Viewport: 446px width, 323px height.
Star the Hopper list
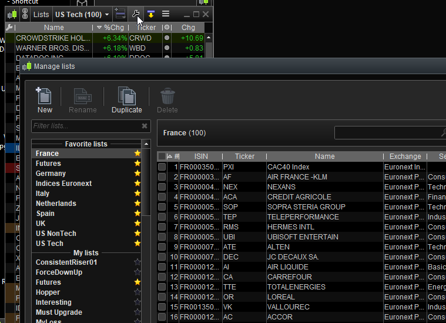(x=138, y=292)
